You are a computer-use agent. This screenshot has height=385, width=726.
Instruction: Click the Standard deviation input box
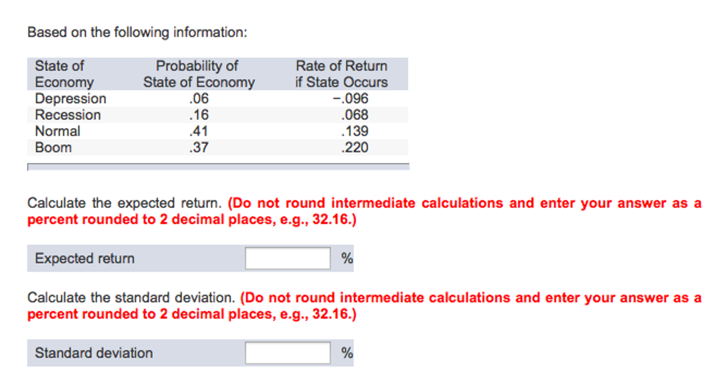click(287, 353)
